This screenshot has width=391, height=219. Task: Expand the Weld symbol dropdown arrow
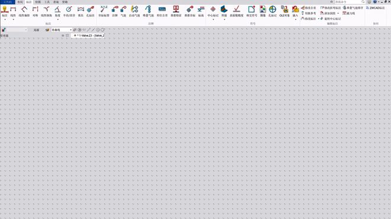pos(224,20)
